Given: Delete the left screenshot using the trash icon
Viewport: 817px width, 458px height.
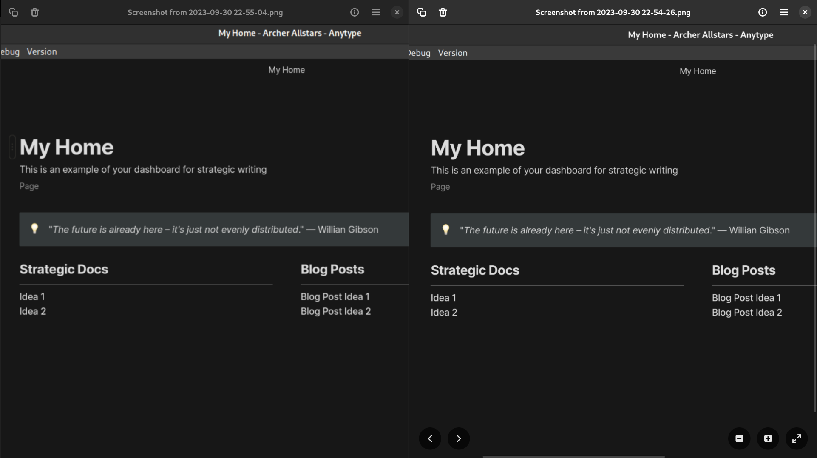Looking at the screenshot, I should click(34, 12).
